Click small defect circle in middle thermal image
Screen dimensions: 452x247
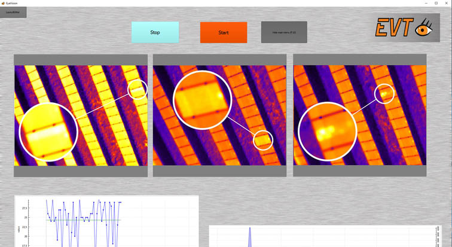click(x=263, y=140)
